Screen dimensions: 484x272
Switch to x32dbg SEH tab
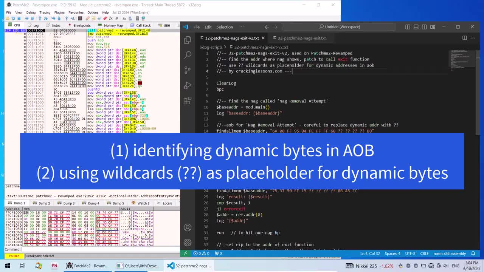[164, 25]
